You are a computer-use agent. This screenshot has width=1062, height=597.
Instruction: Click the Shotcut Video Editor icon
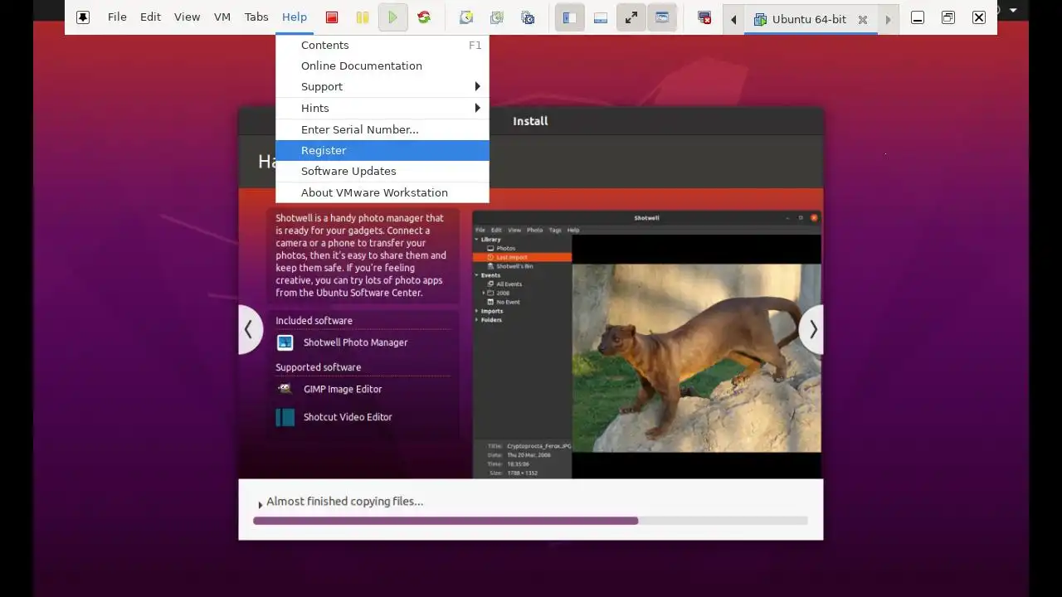pyautogui.click(x=285, y=417)
